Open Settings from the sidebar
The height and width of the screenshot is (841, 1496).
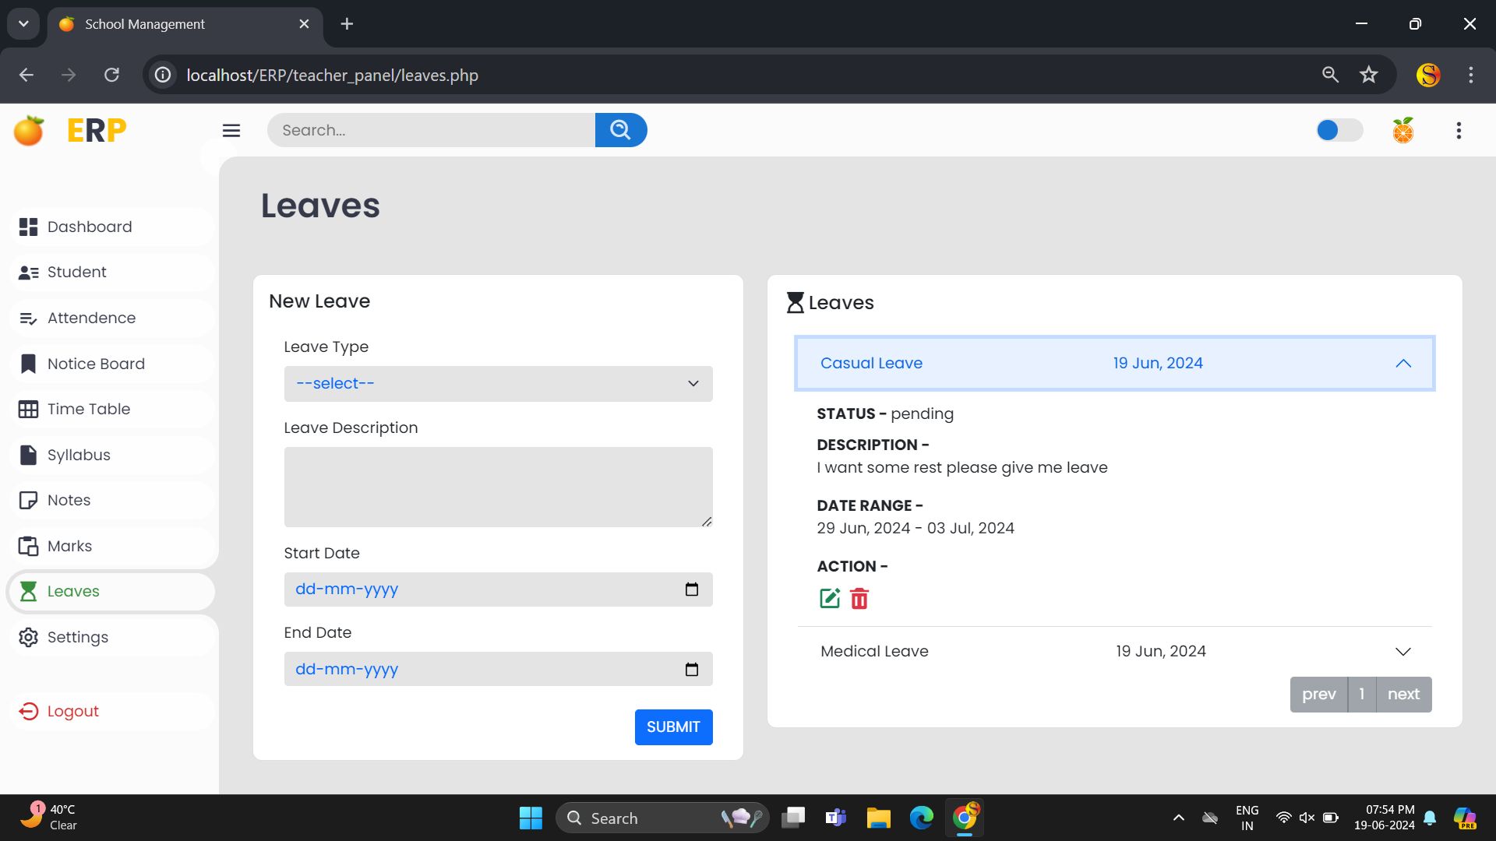(77, 637)
